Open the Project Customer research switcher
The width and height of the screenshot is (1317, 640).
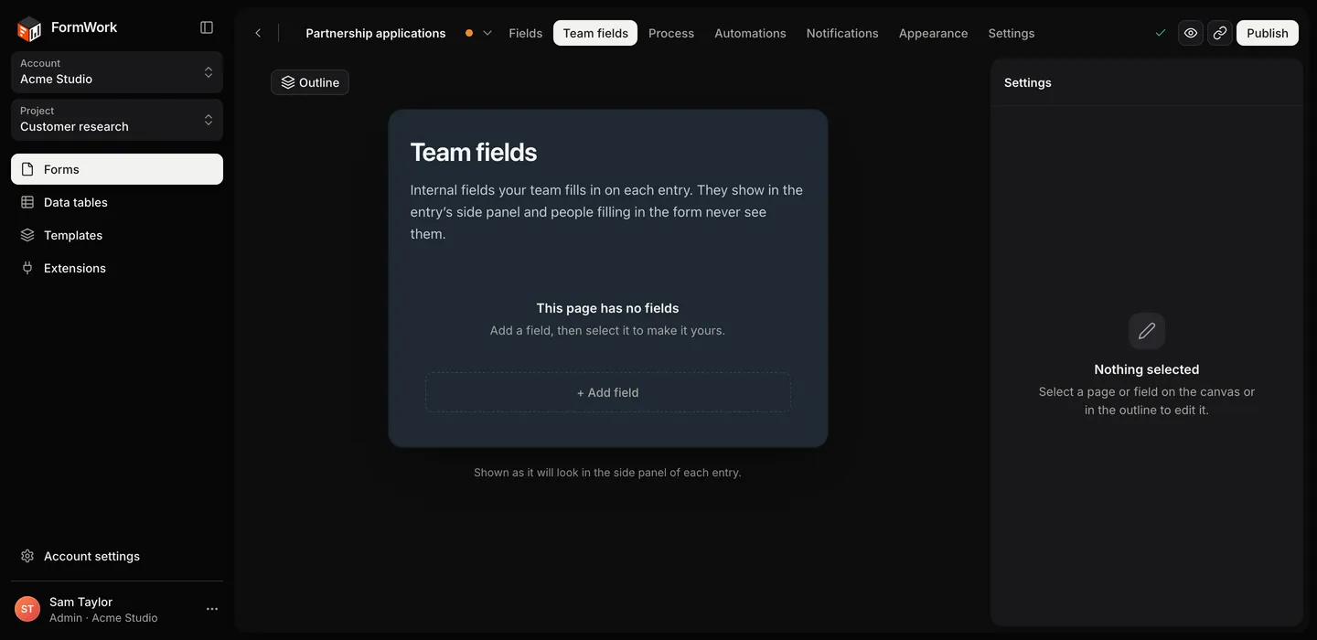(x=117, y=119)
